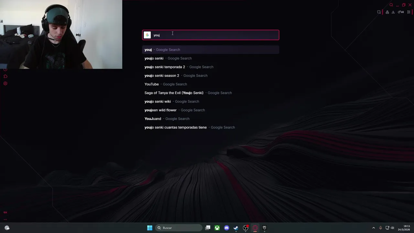414x233 pixels.
Task: Pick "Saga of Tanya the Evil" suggestion
Action: click(x=211, y=93)
